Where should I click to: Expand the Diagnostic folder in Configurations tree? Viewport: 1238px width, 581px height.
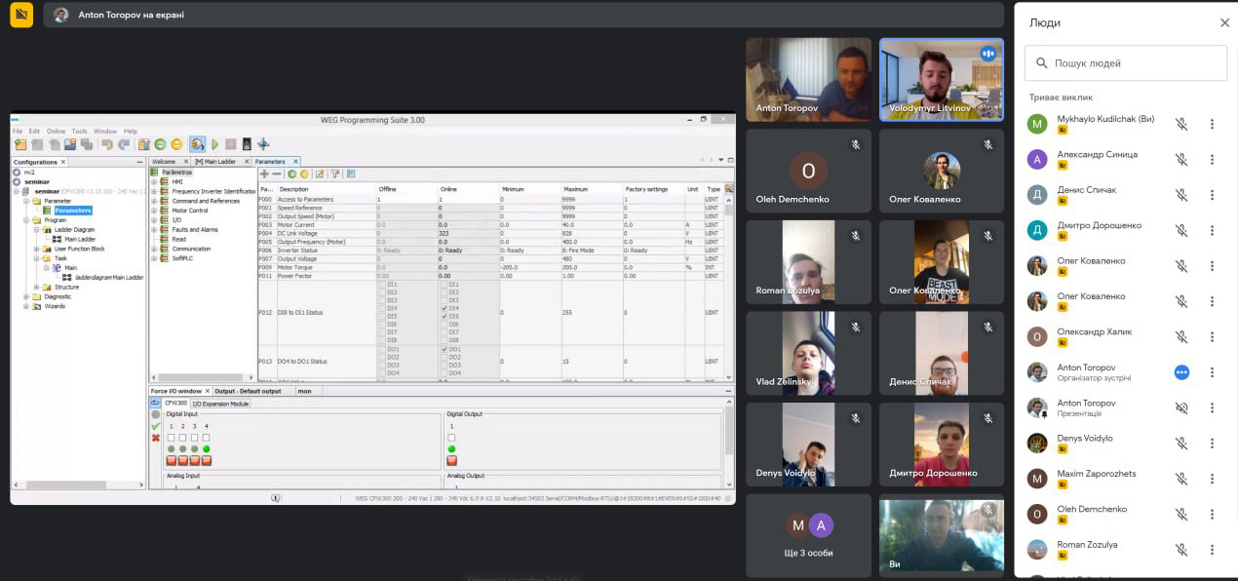click(x=26, y=296)
